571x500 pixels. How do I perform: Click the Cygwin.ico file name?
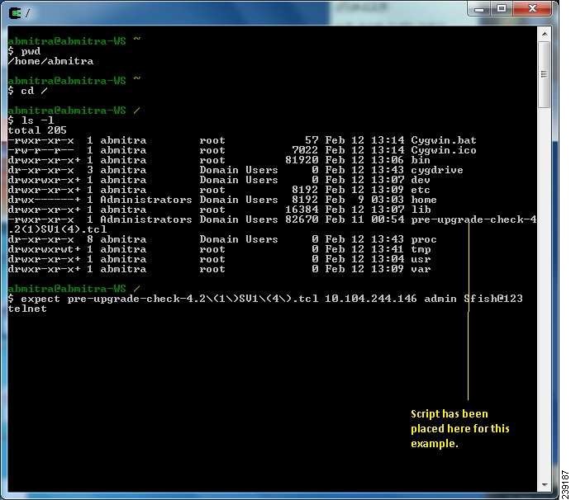coord(444,150)
